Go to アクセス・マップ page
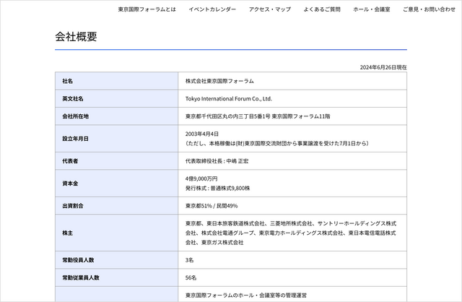Viewport: 462px width, 302px height. click(x=269, y=9)
